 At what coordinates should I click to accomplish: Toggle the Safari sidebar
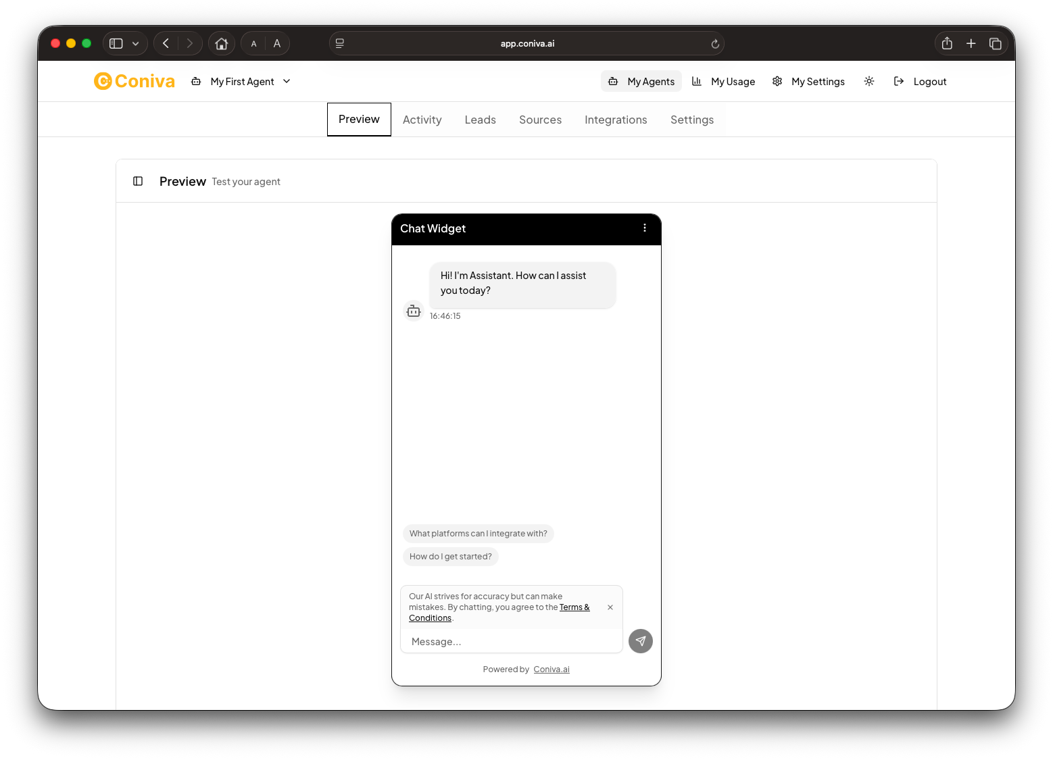pos(116,43)
